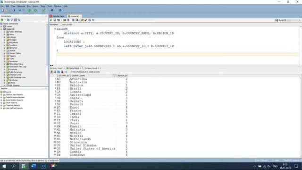Viewport: 302px width, 170px height.
Task: Expand the Functions tree node
Action: (4, 45)
